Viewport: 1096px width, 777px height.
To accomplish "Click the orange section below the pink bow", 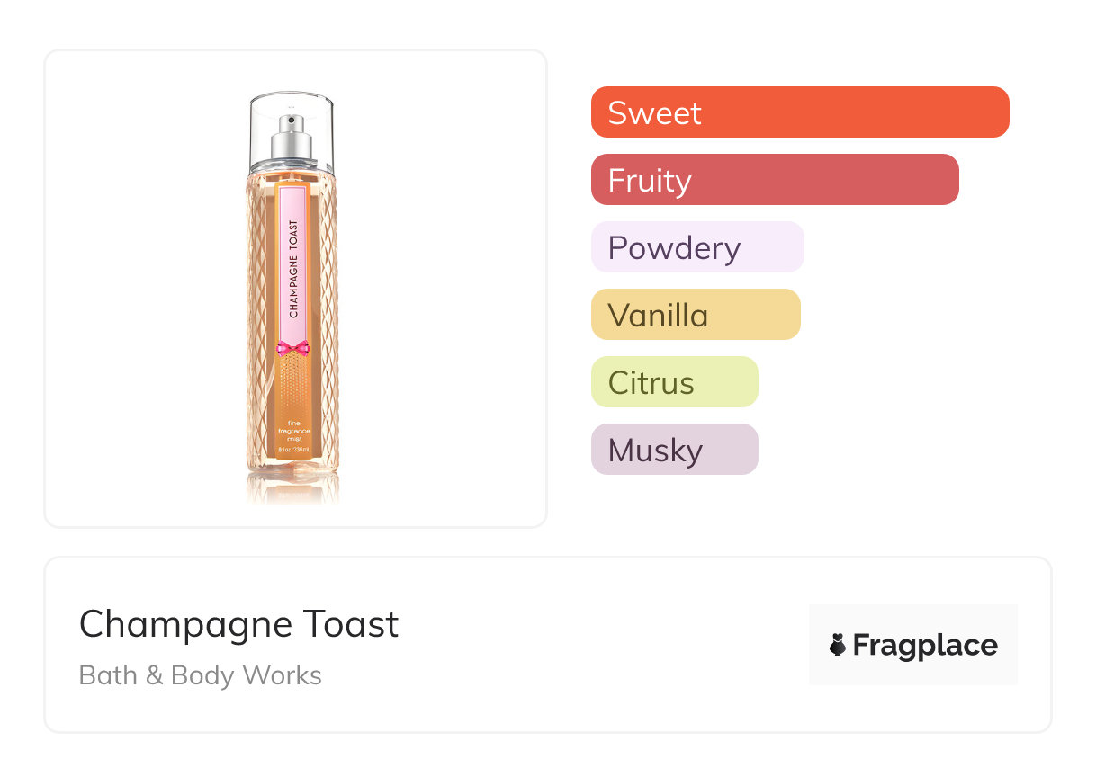I will click(x=293, y=387).
